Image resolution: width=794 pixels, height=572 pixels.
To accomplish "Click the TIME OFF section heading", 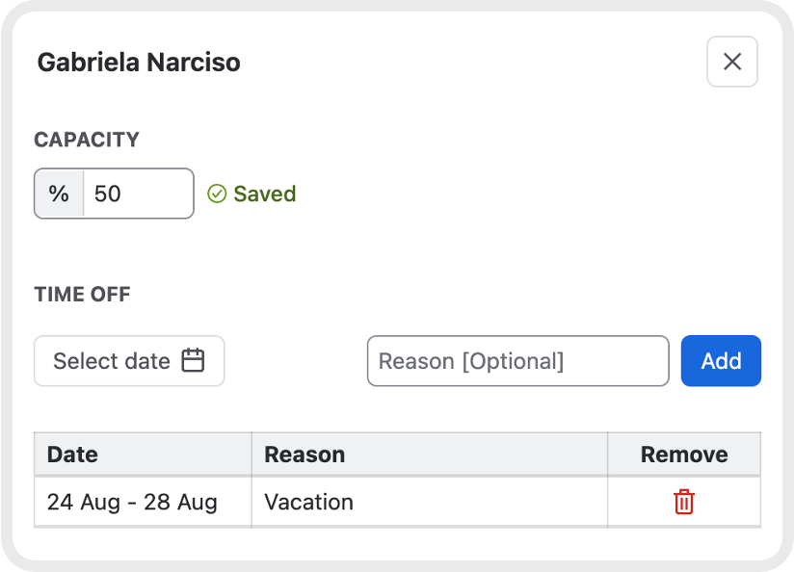I will pyautogui.click(x=82, y=294).
